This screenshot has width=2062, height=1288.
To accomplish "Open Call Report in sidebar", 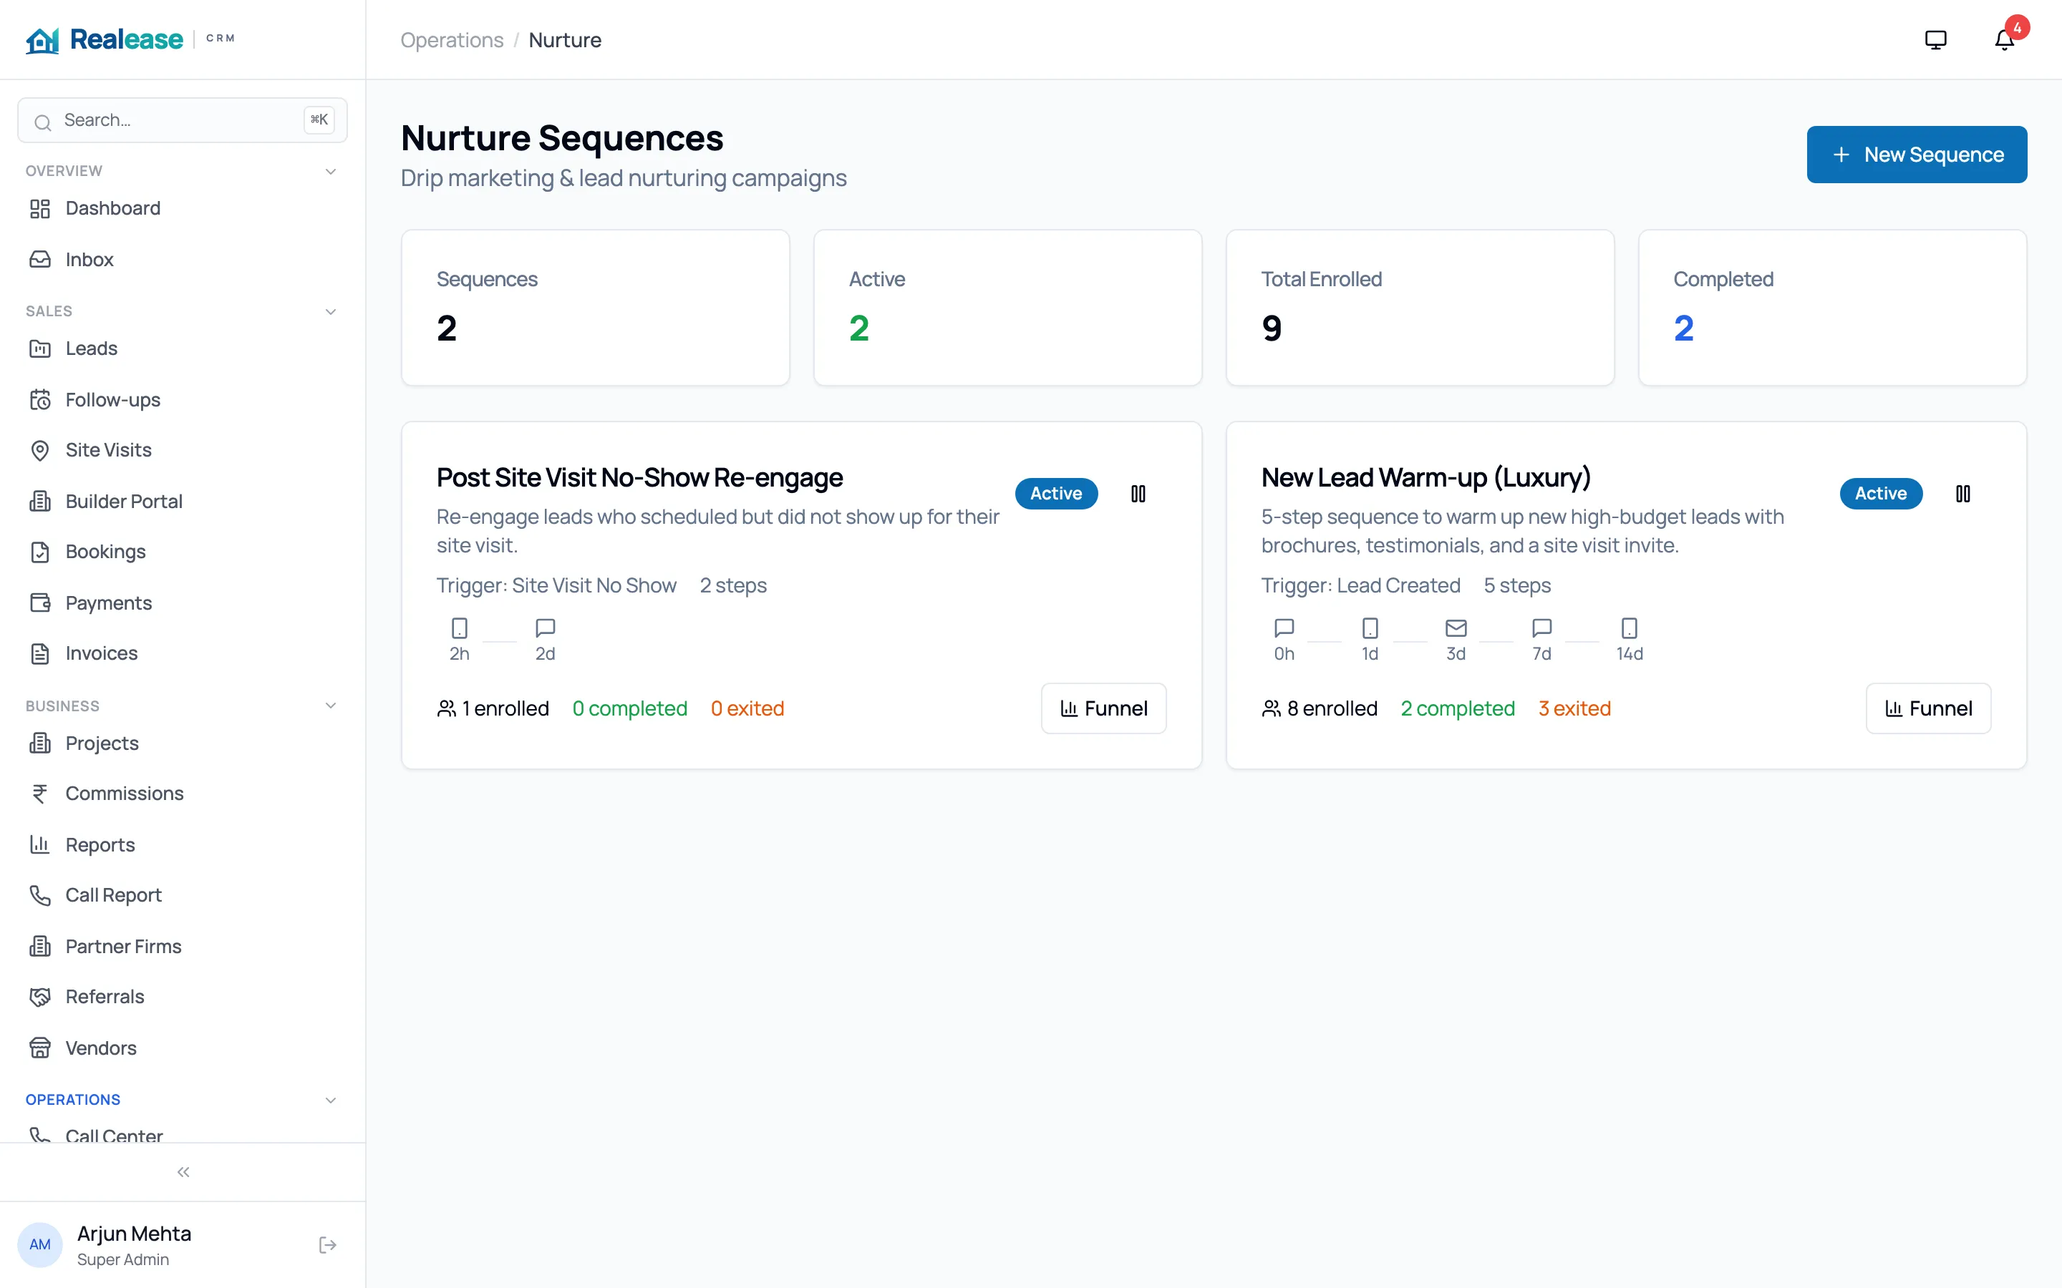I will point(183,895).
